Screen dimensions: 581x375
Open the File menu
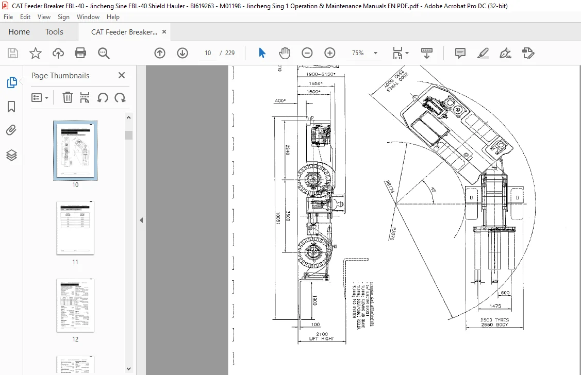(8, 17)
